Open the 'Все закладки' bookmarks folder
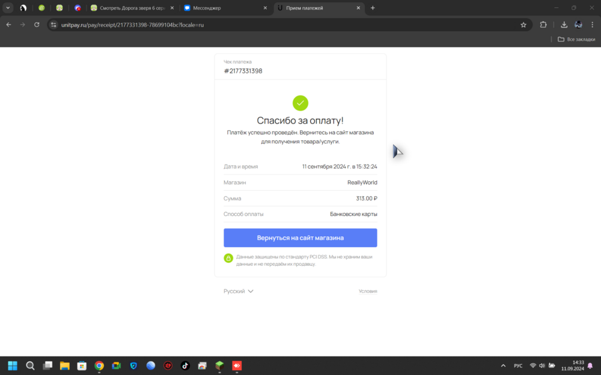Viewport: 601px width, 375px height. (576, 40)
